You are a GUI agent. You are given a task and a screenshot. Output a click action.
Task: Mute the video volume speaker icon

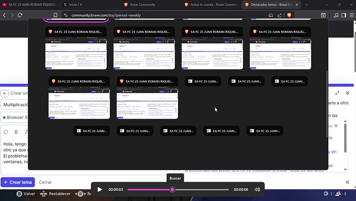pyautogui.click(x=257, y=190)
